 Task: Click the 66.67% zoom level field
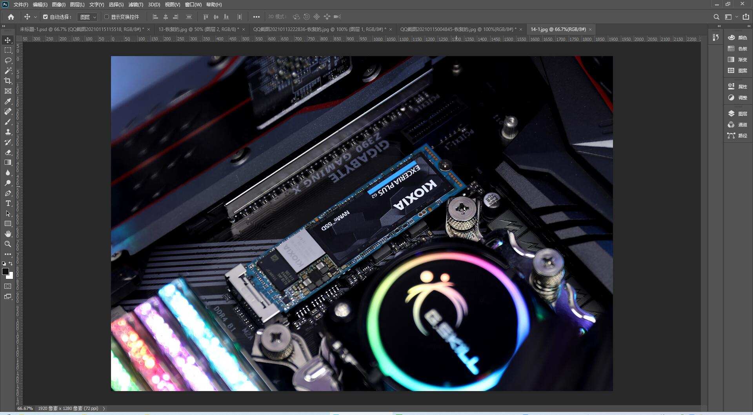pyautogui.click(x=25, y=408)
